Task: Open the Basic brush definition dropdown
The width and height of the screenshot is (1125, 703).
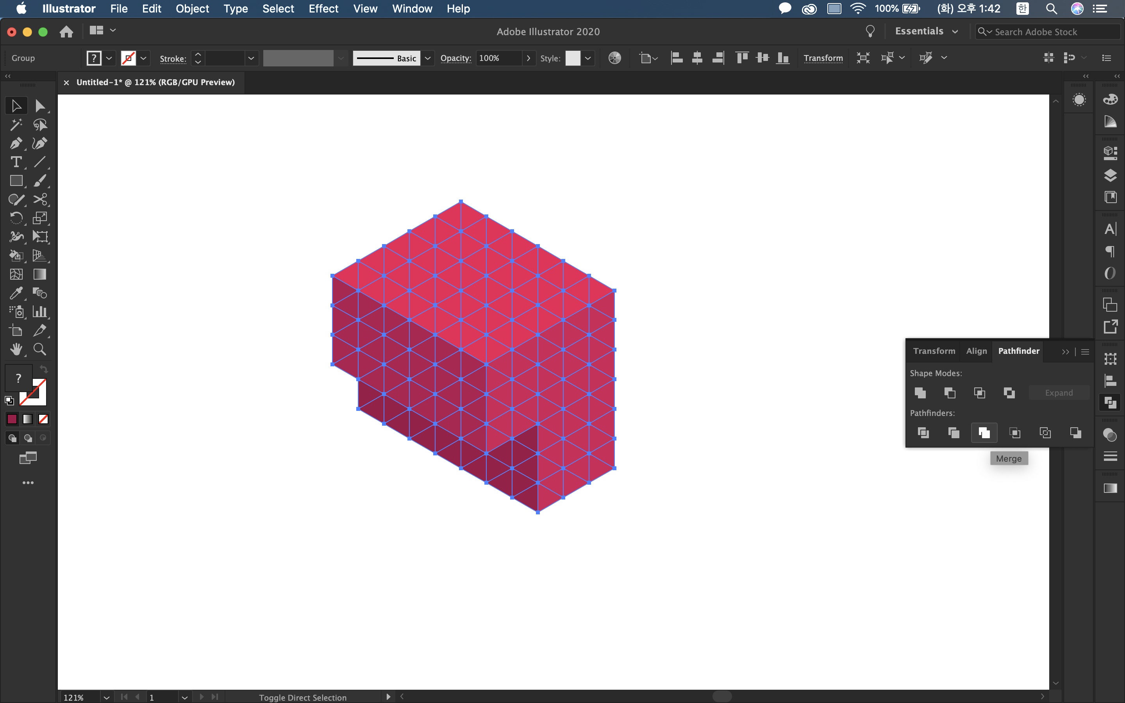Action: coord(428,58)
